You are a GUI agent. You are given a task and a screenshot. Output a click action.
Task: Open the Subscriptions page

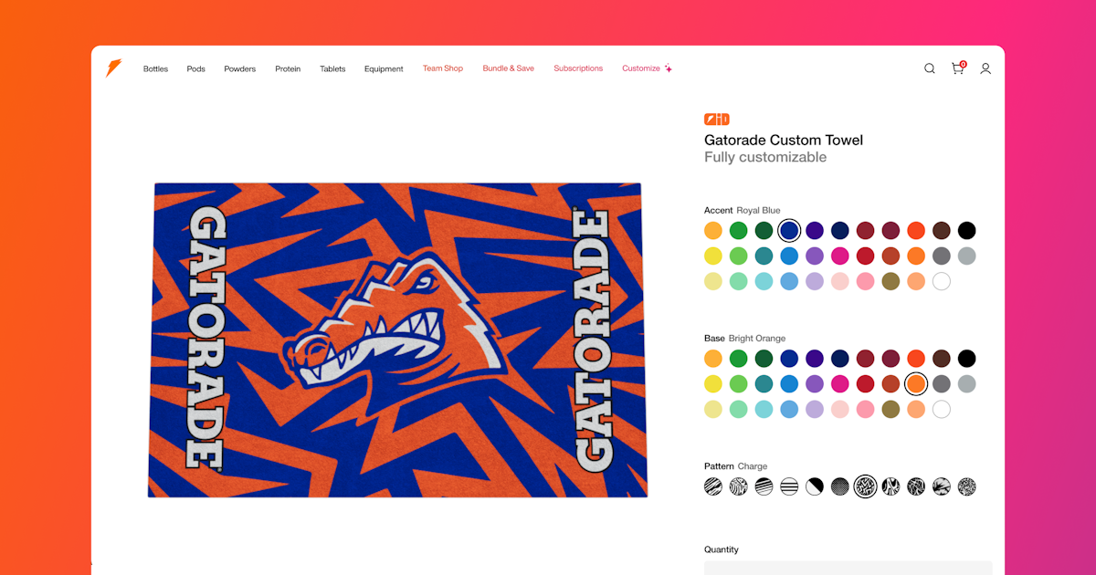click(x=578, y=68)
